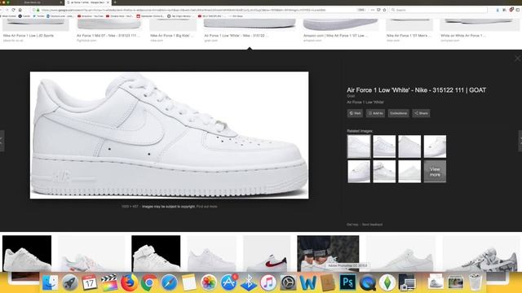Open the red-swoosh sneaker thumbnail below the preview

click(267, 253)
